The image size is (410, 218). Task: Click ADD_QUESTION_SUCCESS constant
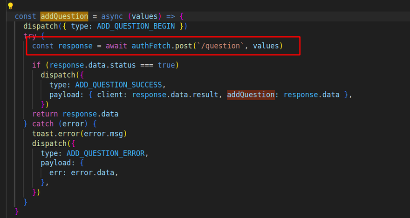point(118,85)
